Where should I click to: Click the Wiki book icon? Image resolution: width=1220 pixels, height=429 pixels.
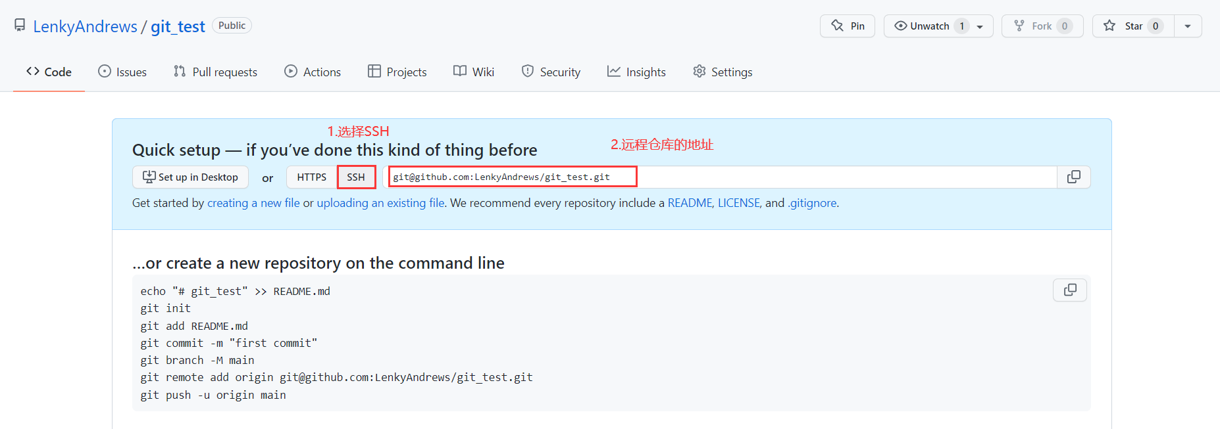click(460, 71)
